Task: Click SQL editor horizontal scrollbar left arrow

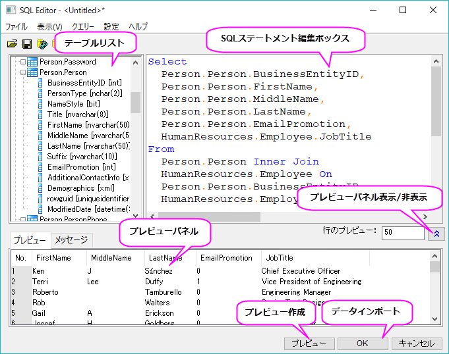Action: pos(152,217)
